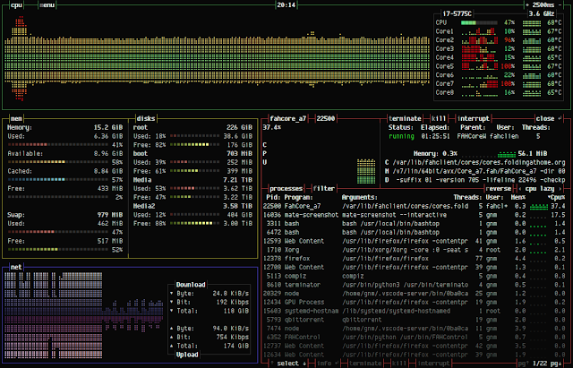Viewport: 573px width, 368px height.
Task: Click the boot disk label
Action: tap(141, 153)
